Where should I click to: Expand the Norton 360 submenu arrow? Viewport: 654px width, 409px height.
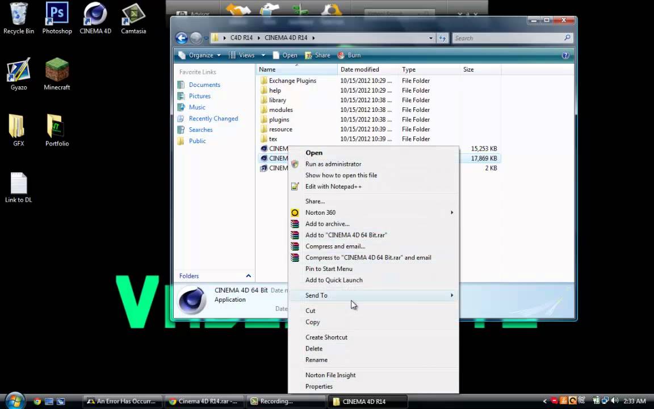pos(452,212)
